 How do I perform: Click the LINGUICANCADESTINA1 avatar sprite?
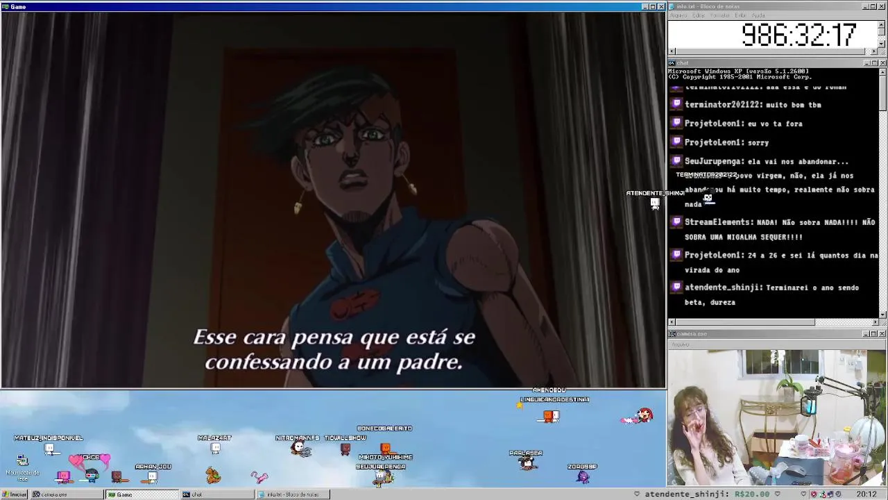(x=550, y=415)
